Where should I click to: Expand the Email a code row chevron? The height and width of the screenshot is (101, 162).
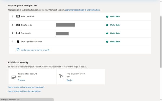tap(12, 25)
